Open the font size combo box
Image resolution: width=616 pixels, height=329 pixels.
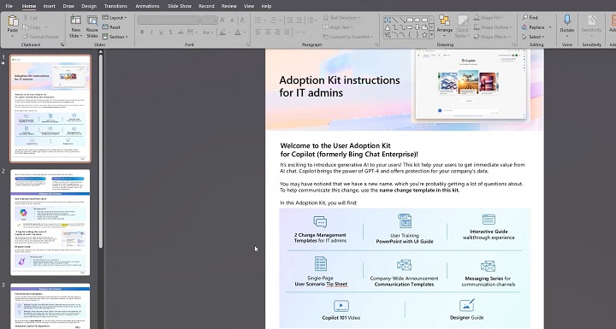tap(209, 20)
